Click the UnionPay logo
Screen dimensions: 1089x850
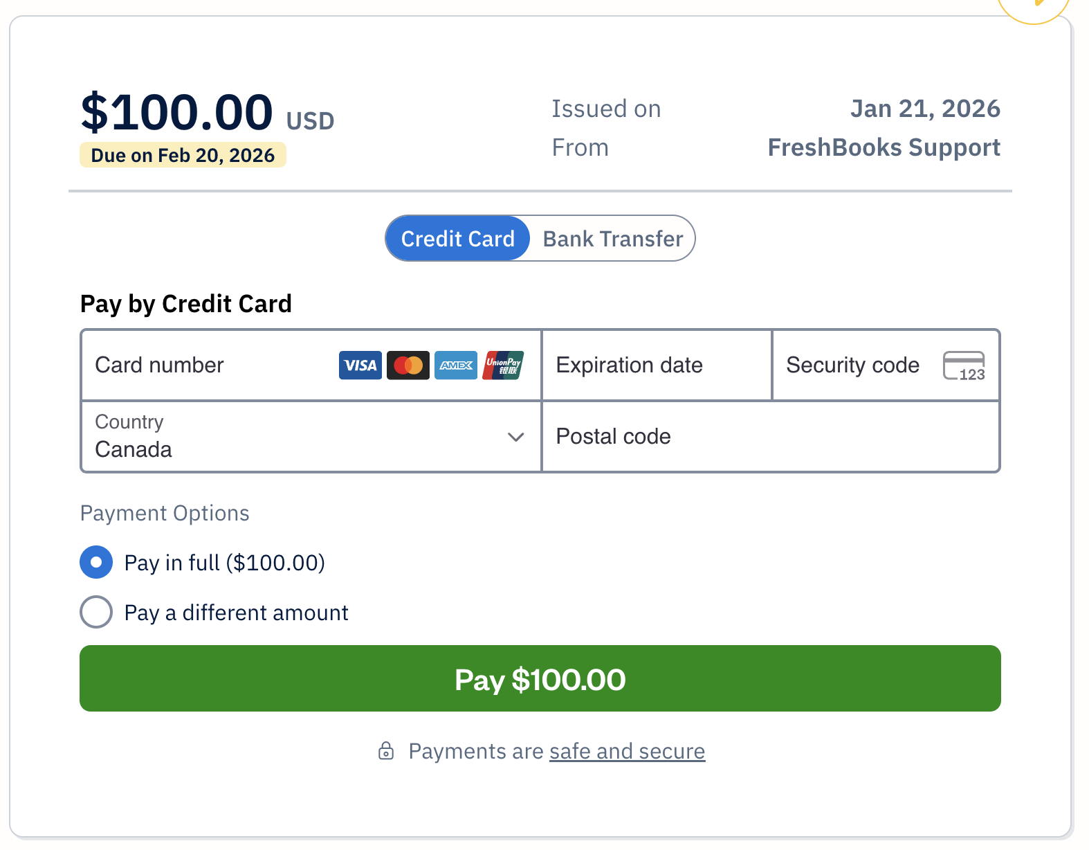(x=503, y=365)
